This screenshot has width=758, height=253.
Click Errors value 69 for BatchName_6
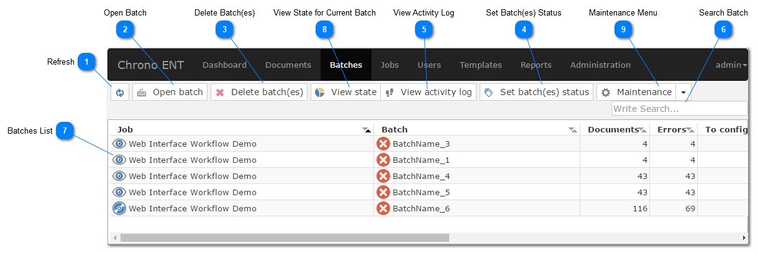(689, 208)
